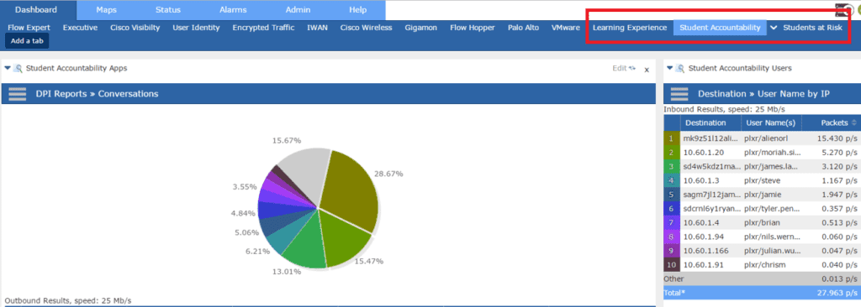
Task: Click the Total* row in users table
Action: point(762,293)
